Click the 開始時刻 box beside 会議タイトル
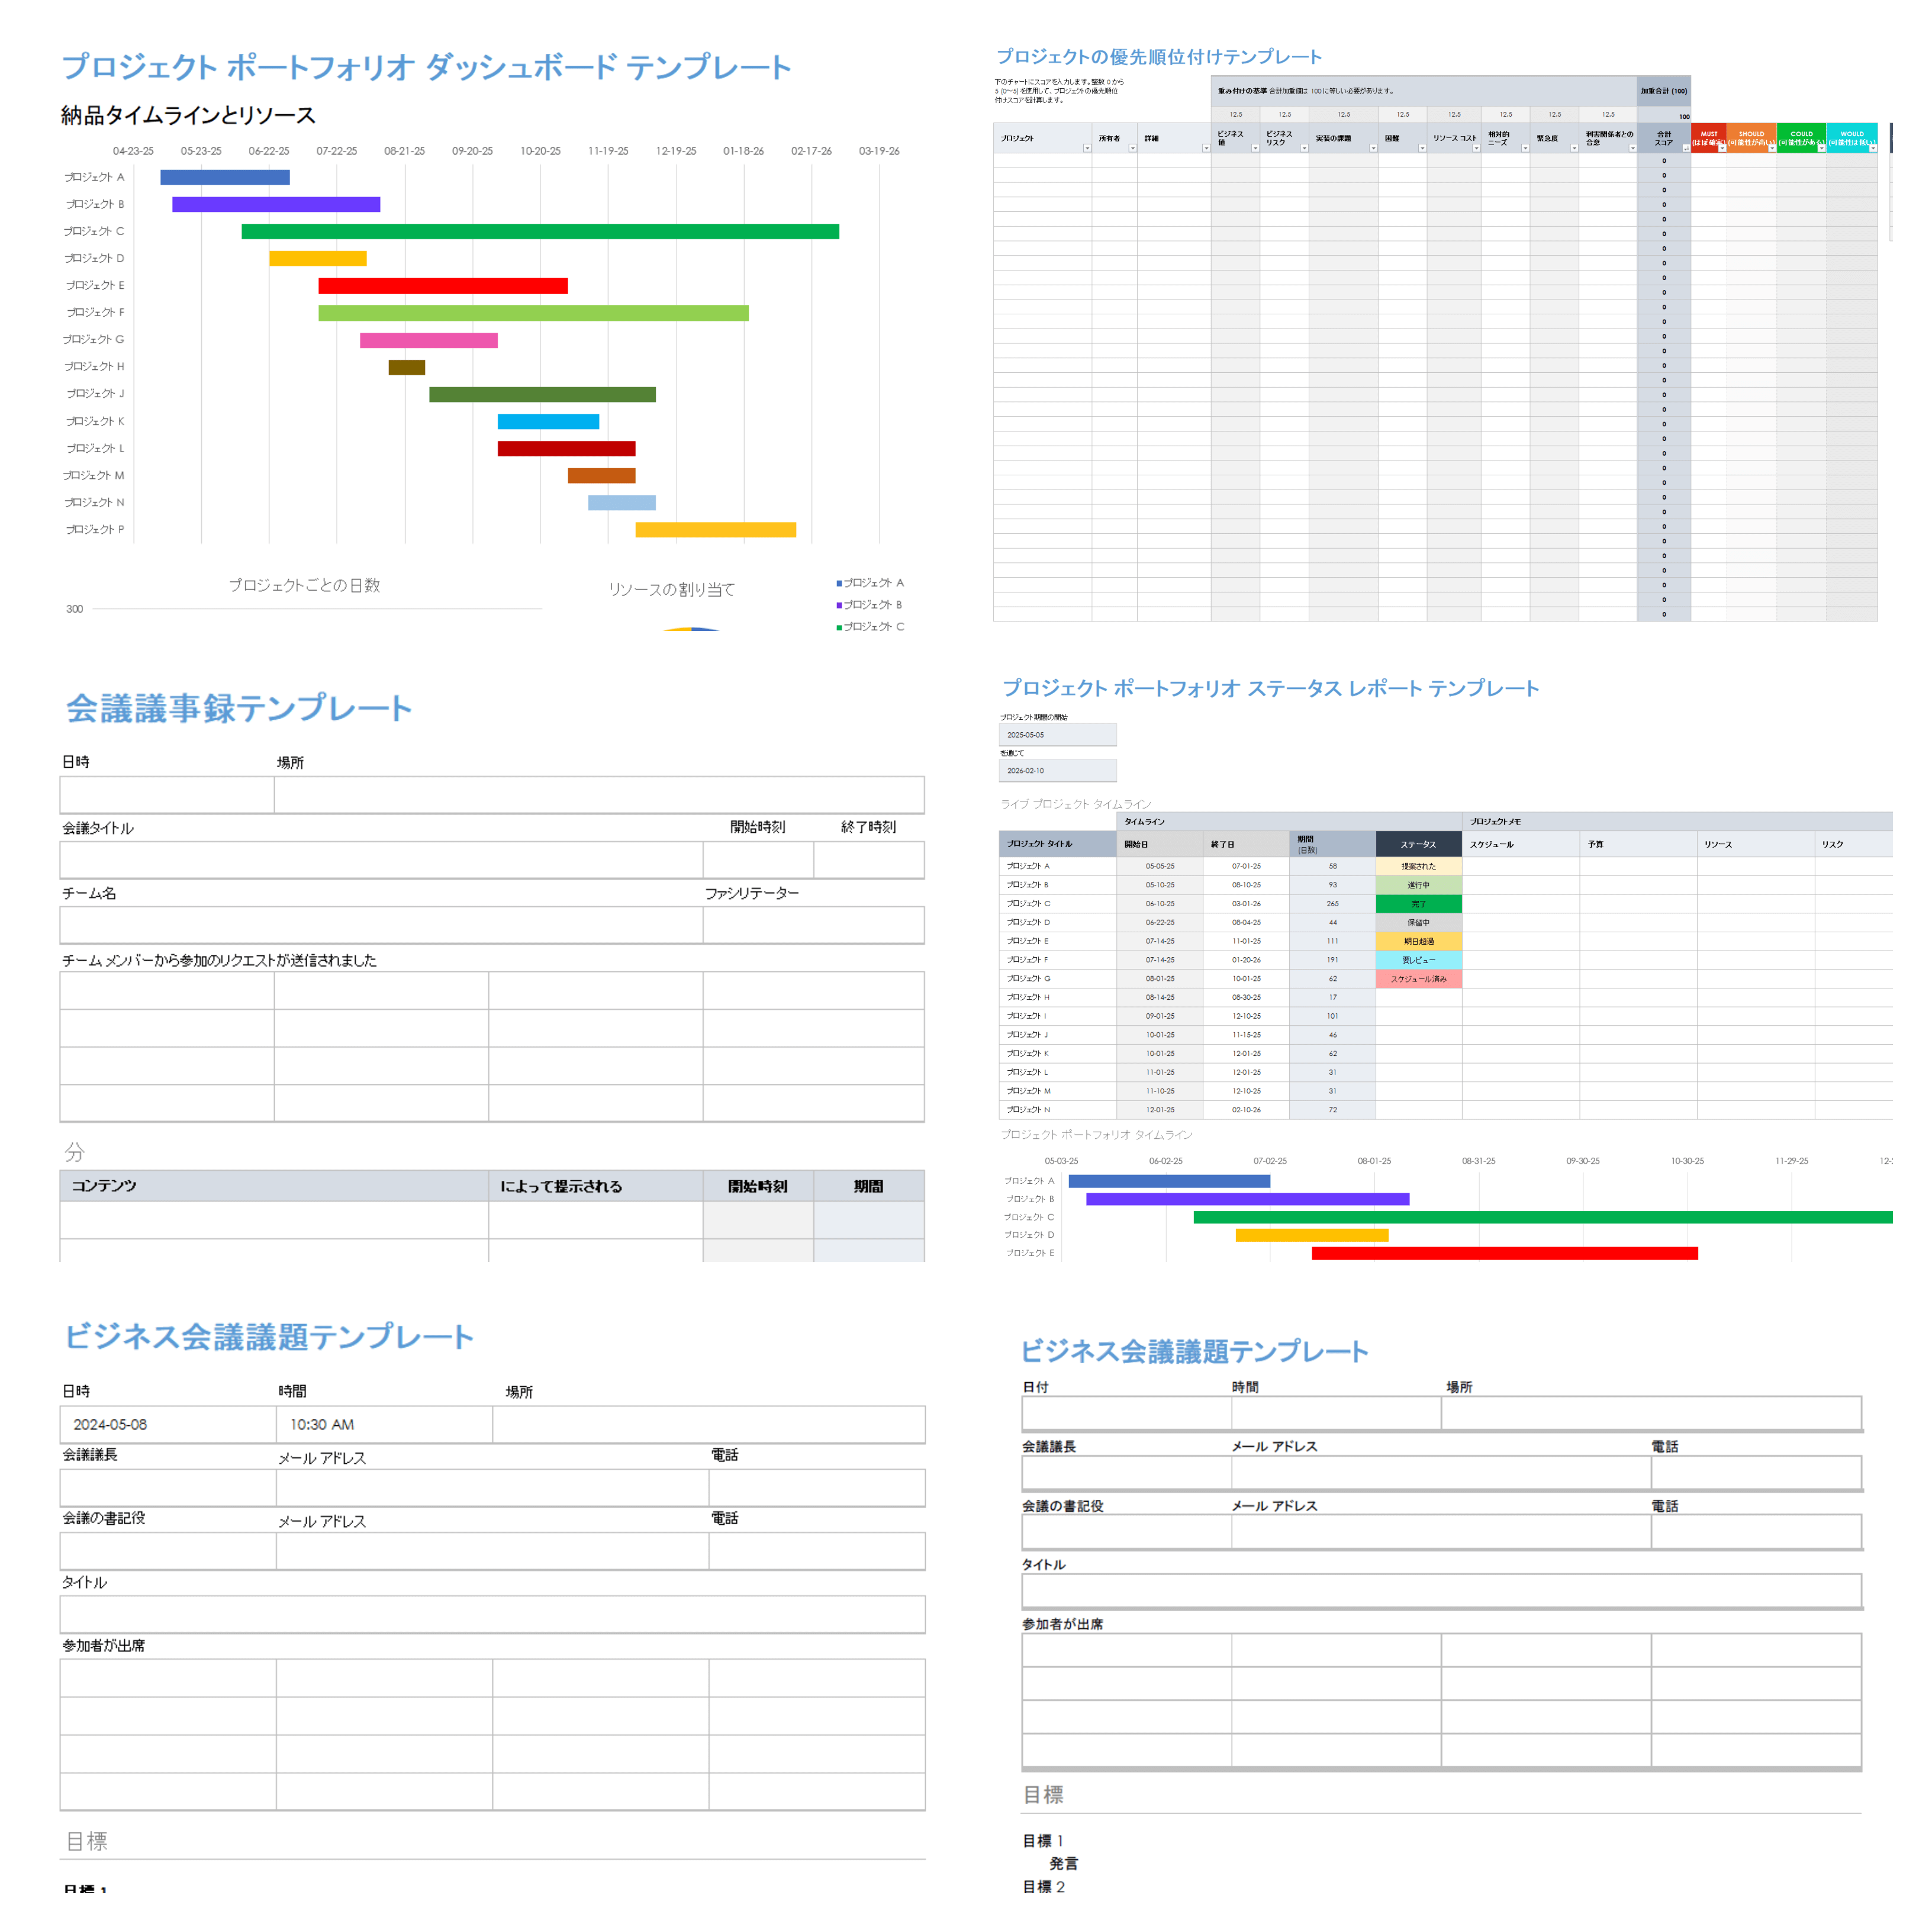The width and height of the screenshot is (1932, 1932). point(758,860)
